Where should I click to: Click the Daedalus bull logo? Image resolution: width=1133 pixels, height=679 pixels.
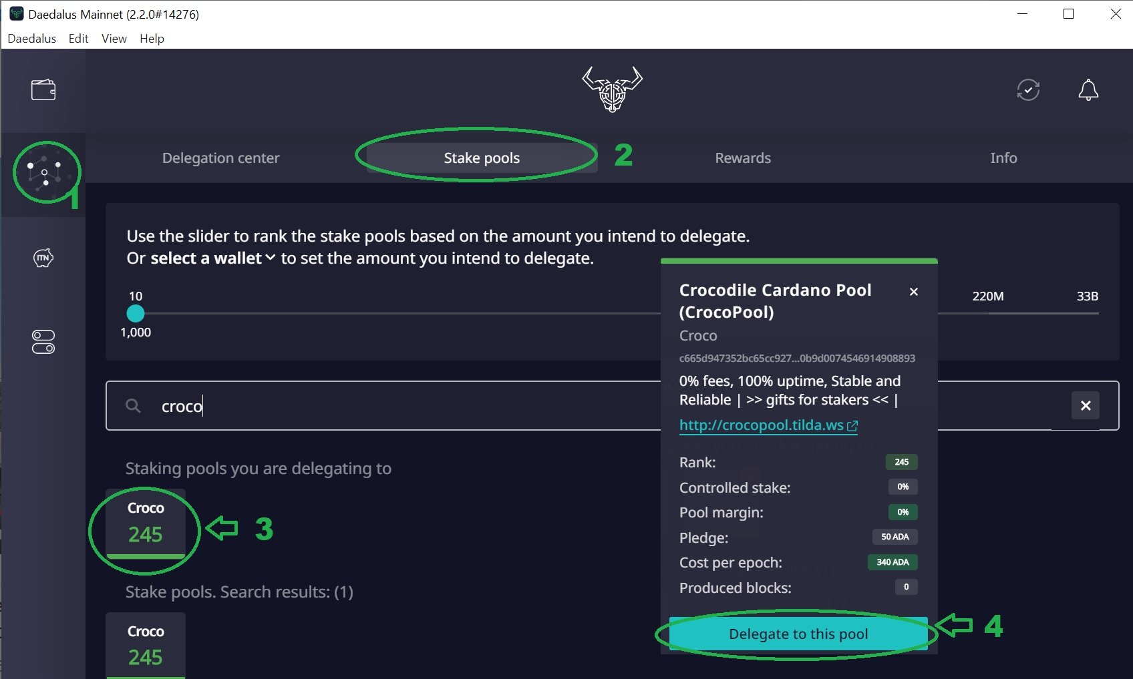click(612, 89)
